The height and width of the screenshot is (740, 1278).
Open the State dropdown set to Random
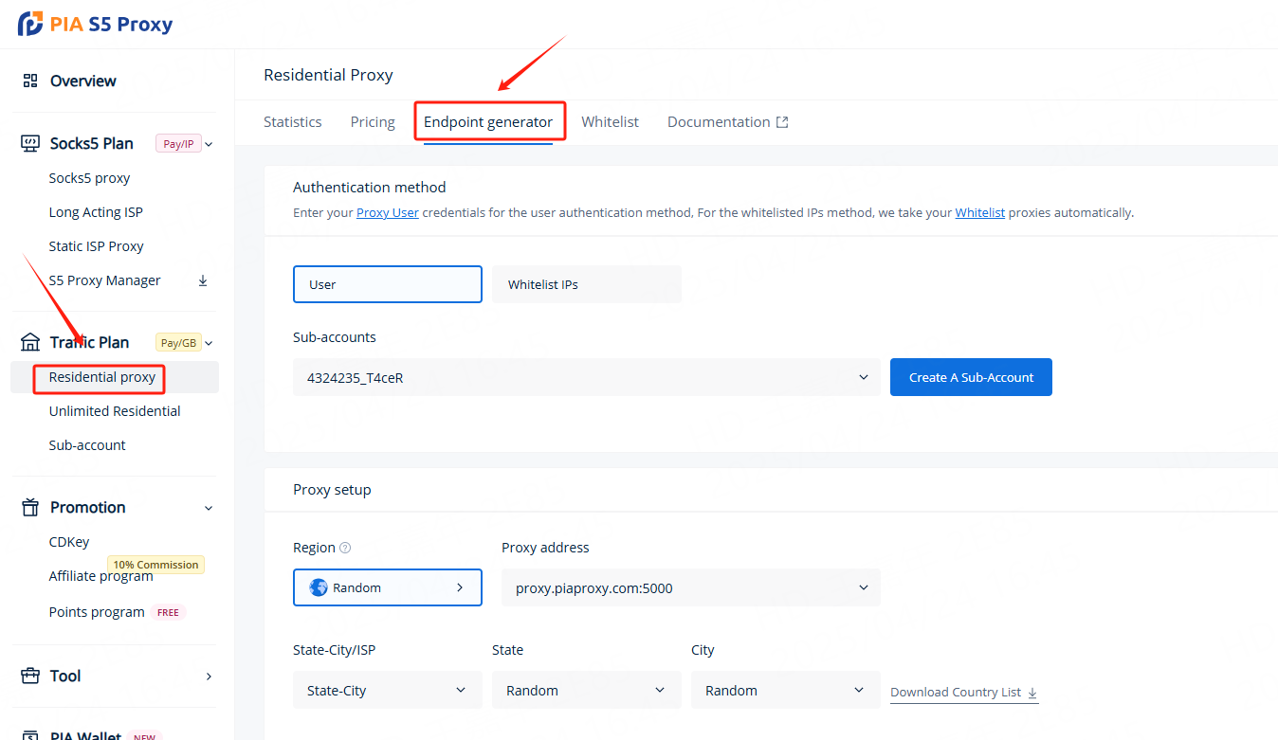[586, 690]
